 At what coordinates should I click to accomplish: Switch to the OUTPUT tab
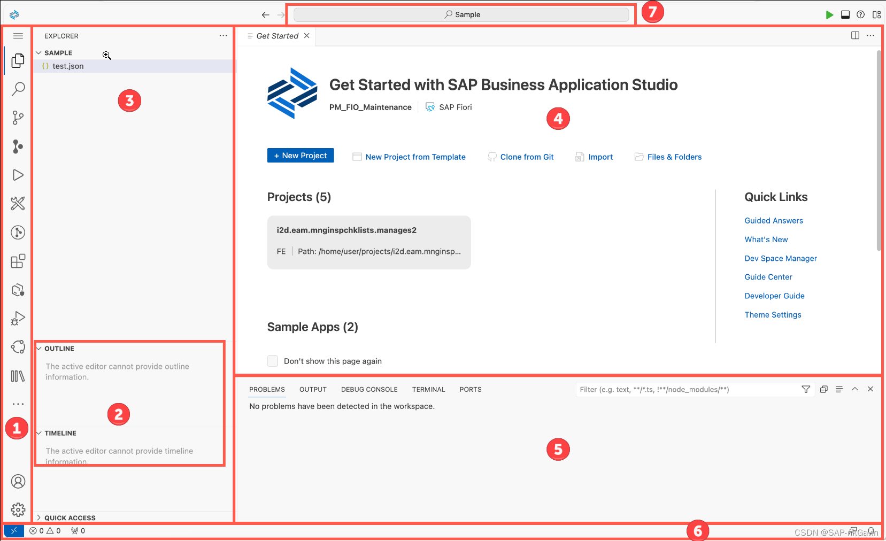313,389
